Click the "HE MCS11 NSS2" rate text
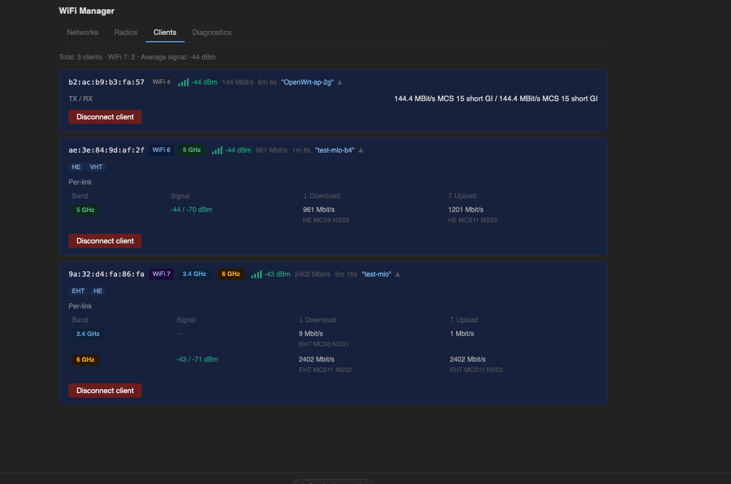This screenshot has height=484, width=731. click(x=473, y=220)
